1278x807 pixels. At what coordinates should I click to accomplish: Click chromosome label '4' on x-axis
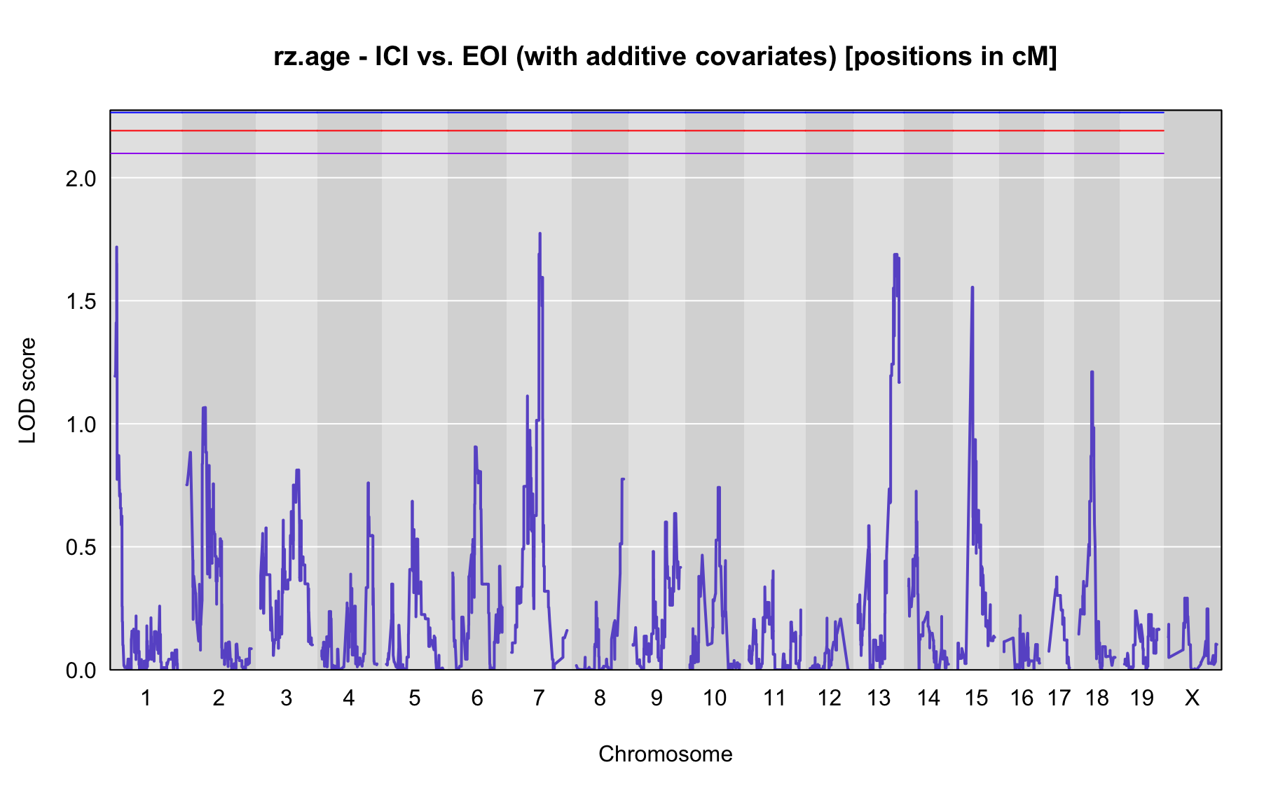349,698
